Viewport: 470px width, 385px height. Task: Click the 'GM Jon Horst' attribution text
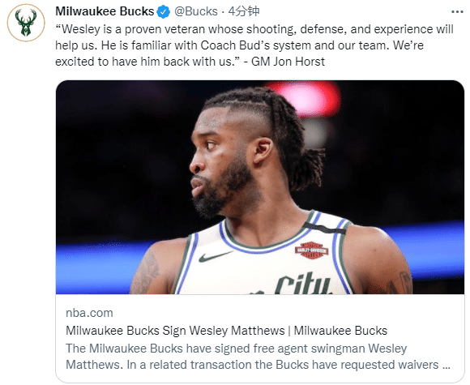tap(288, 62)
